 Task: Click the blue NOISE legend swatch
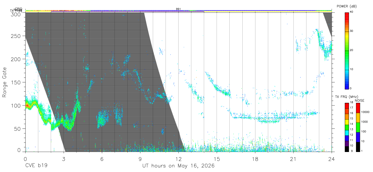pyautogui.click(x=358, y=137)
